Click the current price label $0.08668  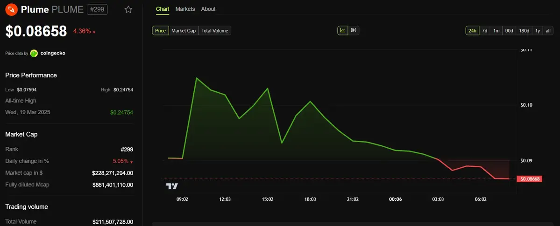click(530, 179)
